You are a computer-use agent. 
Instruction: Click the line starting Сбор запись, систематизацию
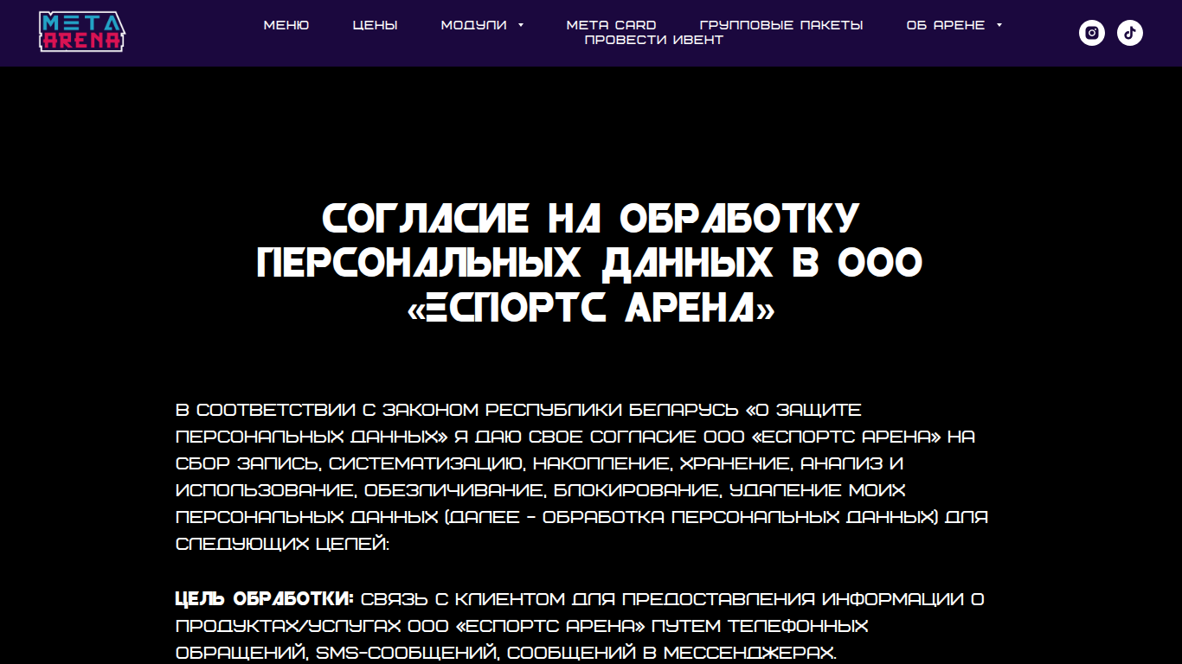tap(540, 464)
